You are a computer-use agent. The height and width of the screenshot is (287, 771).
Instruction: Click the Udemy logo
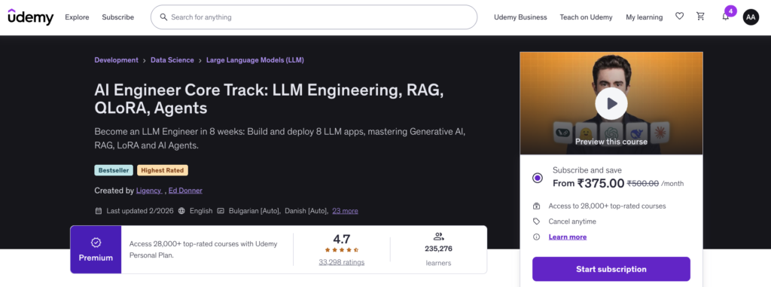pos(30,17)
